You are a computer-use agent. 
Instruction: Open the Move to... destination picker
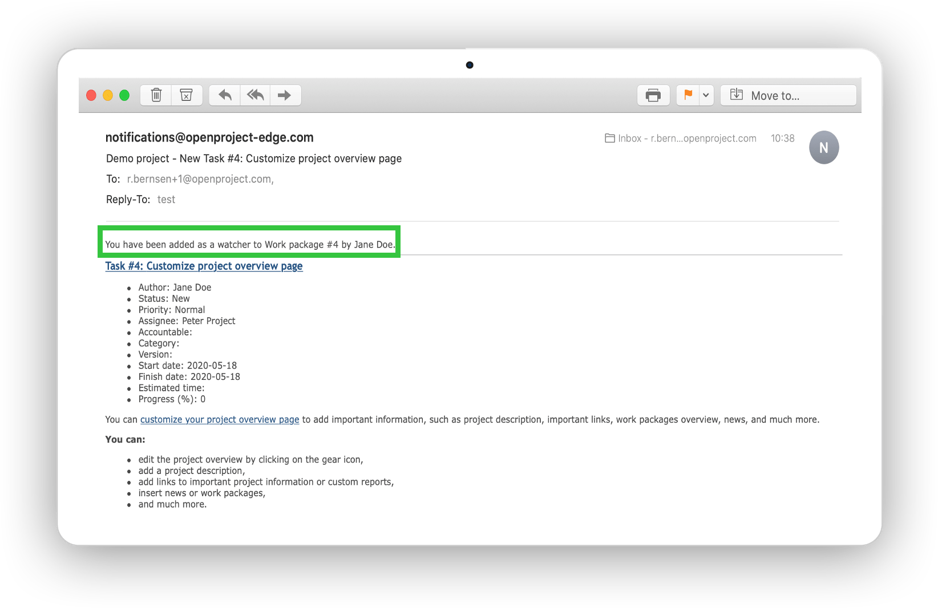788,95
